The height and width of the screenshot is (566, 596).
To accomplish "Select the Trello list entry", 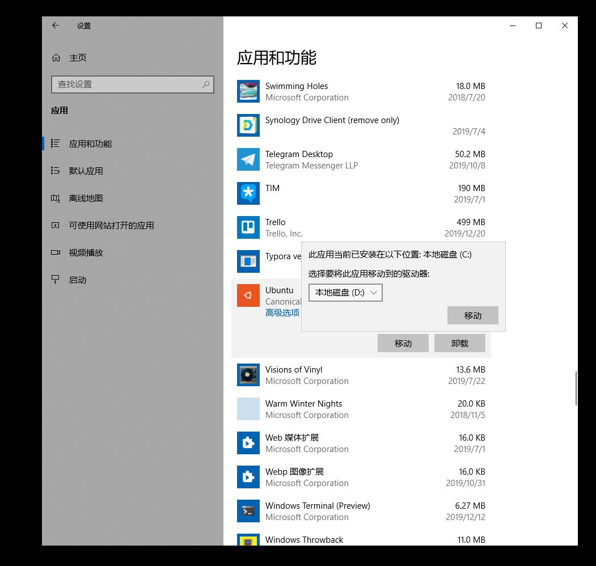I will click(361, 227).
